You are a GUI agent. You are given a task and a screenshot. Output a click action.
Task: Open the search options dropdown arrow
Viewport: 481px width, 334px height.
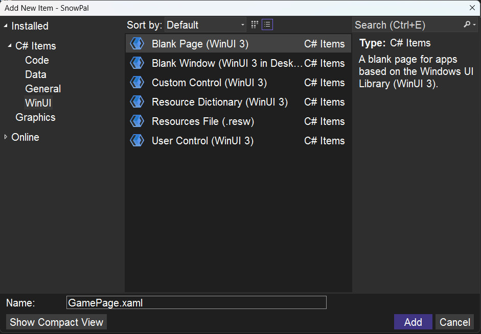coord(474,25)
